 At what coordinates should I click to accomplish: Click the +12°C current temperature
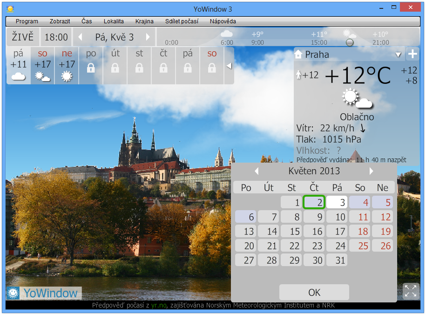(358, 75)
